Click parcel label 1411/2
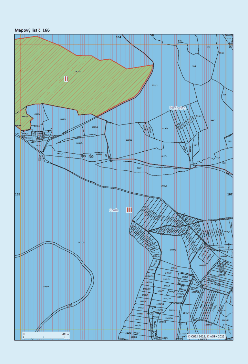Screen dimensions: 248x364 coord(221,247)
